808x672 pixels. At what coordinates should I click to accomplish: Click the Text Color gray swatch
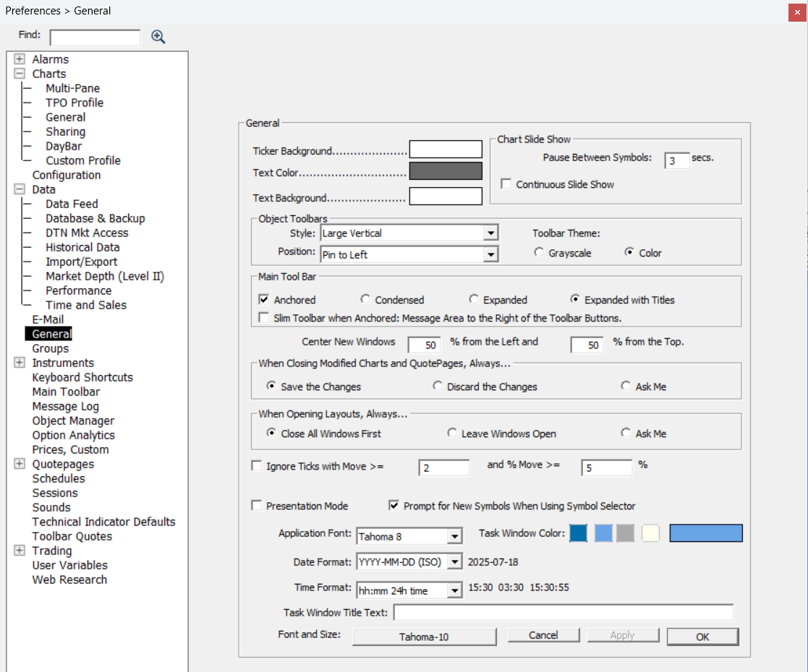[x=446, y=171]
